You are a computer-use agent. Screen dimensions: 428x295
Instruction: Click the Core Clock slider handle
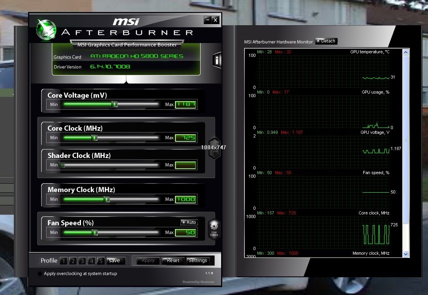click(94, 138)
